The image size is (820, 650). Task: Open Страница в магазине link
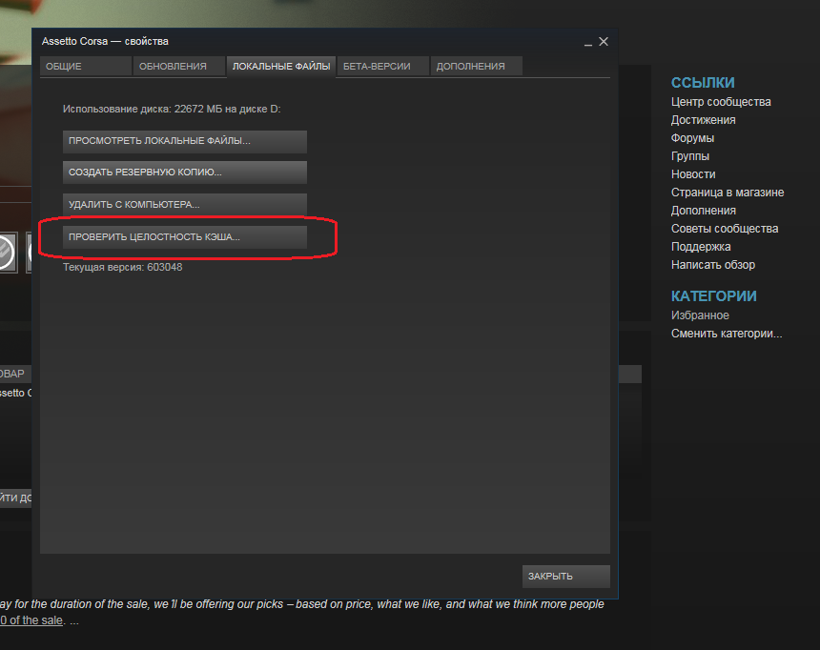(728, 193)
